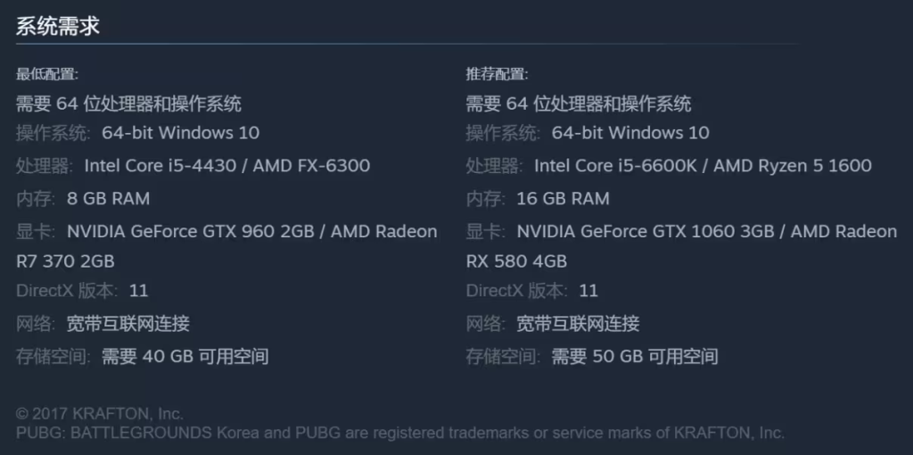Click recommended DirectX 版本 11 entry
913x455 pixels.
click(x=532, y=290)
